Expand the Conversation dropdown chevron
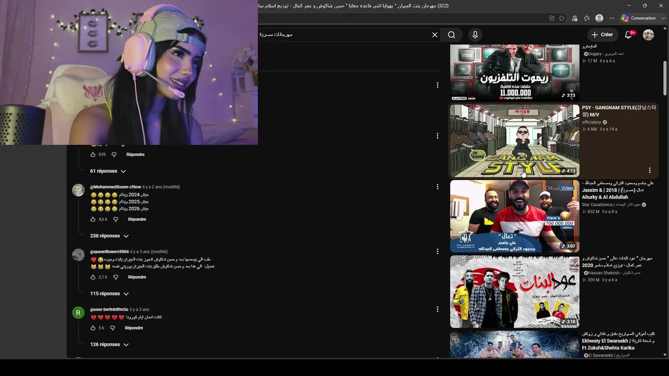This screenshot has height=376, width=669. (x=662, y=18)
